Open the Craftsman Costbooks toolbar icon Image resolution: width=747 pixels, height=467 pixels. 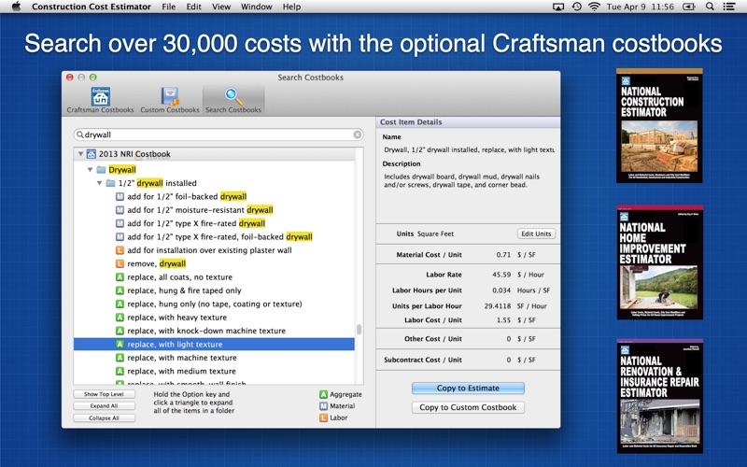click(x=100, y=97)
